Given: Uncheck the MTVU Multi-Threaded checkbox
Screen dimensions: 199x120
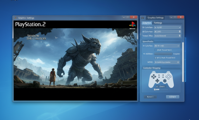Looking at the screenshot, I should (155, 58).
